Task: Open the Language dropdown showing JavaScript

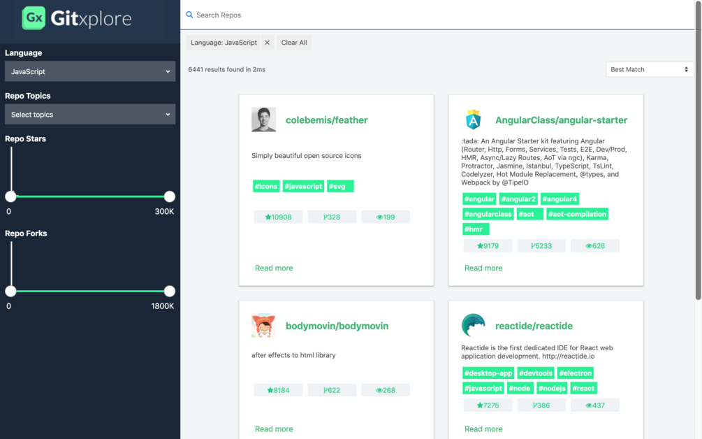Action: coord(89,71)
